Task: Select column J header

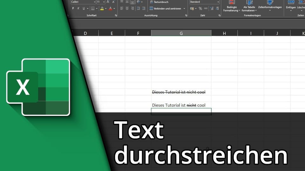Action: point(277,33)
